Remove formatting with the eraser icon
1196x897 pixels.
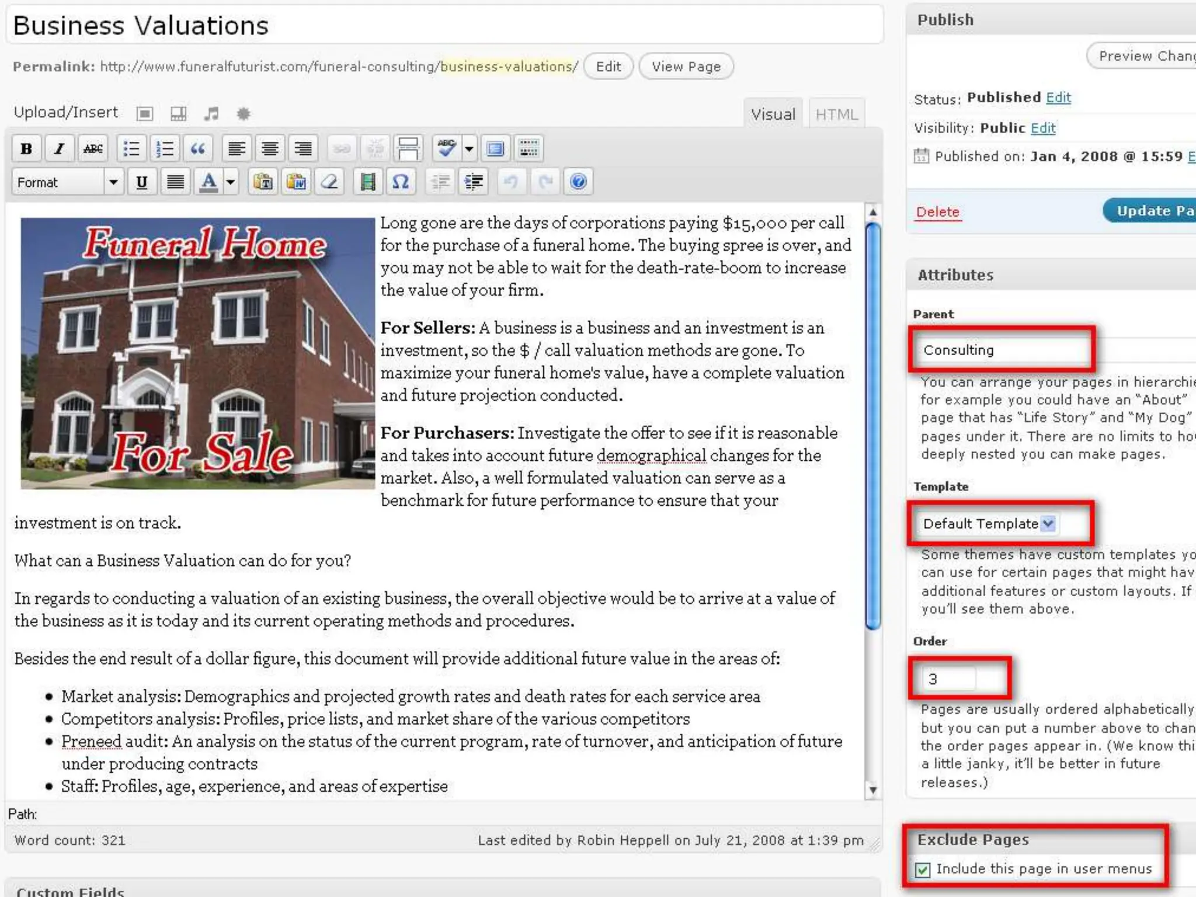[330, 182]
